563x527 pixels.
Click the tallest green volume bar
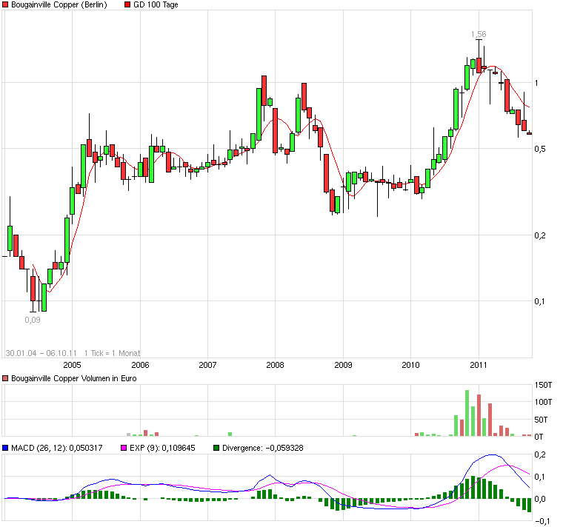[x=467, y=413]
